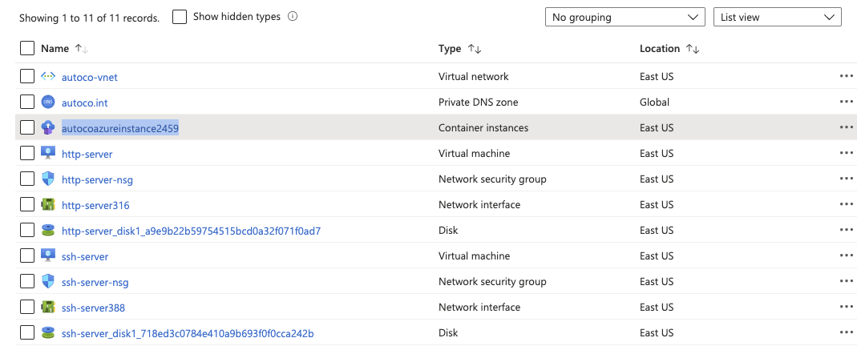Select the ssh-server row checkbox

pos(27,256)
